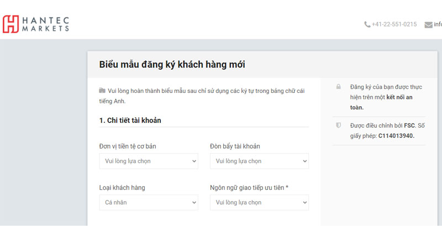The image size is (442, 239).
Task: Open the 'Đòn bẩy tài khoản' dropdown
Action: pos(259,161)
